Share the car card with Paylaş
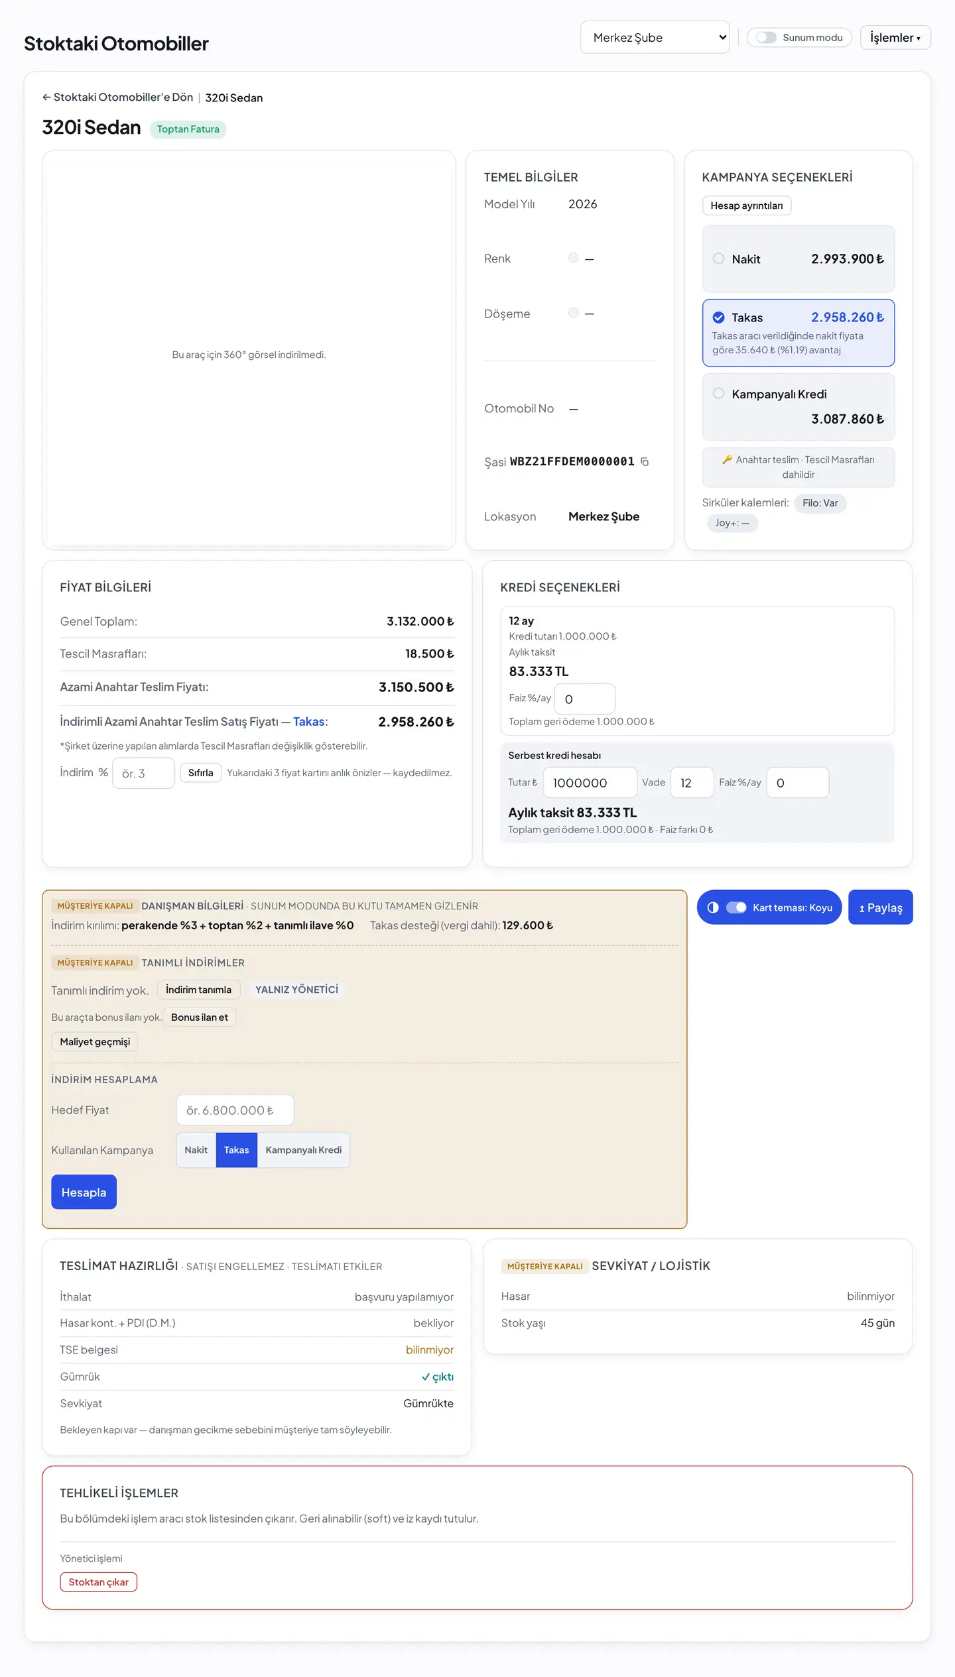Viewport: 955px width, 1677px height. (x=881, y=907)
